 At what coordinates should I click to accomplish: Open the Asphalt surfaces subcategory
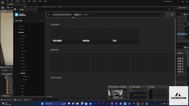point(23,36)
